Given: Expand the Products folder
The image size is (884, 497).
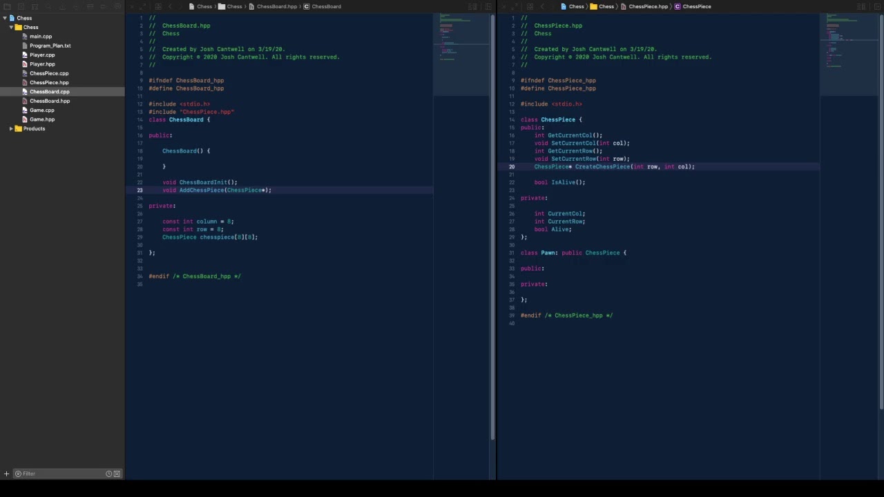Looking at the screenshot, I should tap(11, 128).
